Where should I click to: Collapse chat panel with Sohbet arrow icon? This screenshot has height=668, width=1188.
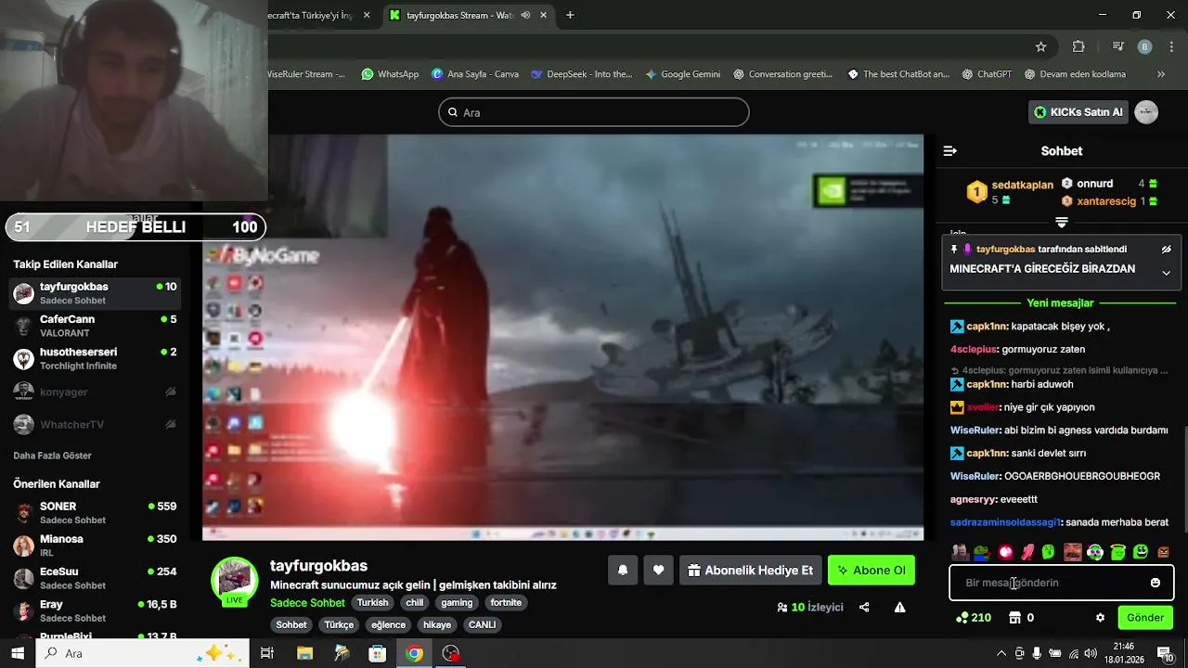(x=949, y=151)
